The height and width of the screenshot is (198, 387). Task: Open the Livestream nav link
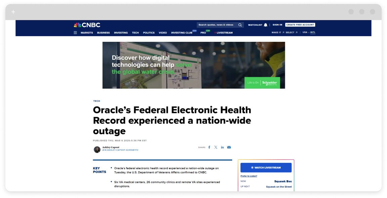[x=224, y=33]
